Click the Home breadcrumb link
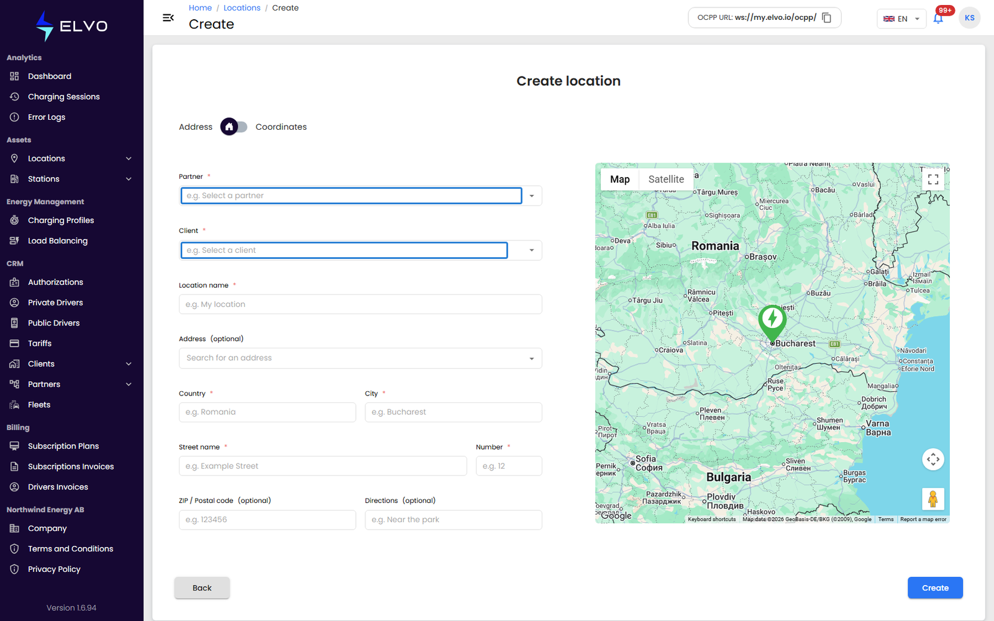This screenshot has width=994, height=621. (x=200, y=8)
